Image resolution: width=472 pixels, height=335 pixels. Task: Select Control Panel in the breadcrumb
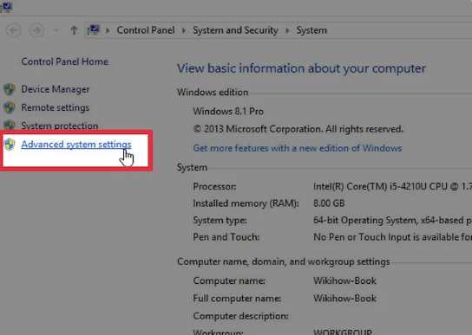click(x=146, y=30)
